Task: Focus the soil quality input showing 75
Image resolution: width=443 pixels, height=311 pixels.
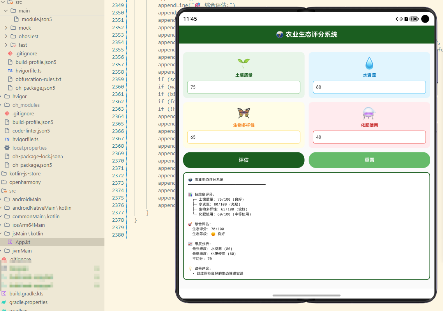Action: (x=244, y=87)
